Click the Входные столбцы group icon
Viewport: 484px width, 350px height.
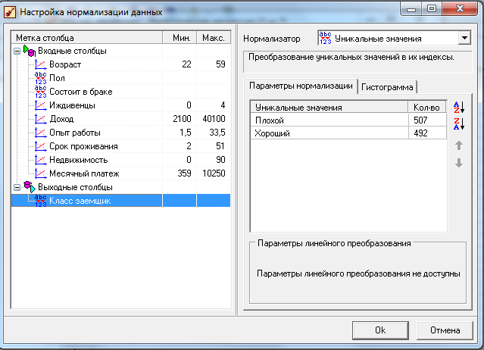coord(30,51)
